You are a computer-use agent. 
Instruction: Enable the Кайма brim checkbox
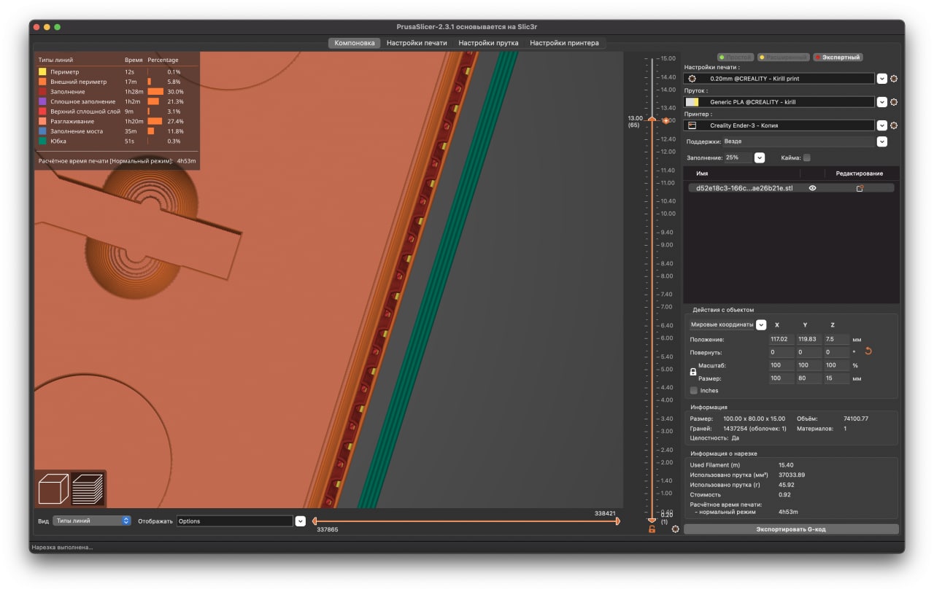click(806, 157)
